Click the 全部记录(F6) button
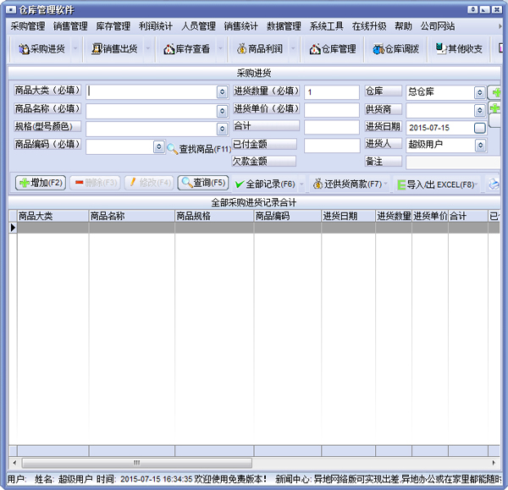 pyautogui.click(x=265, y=184)
